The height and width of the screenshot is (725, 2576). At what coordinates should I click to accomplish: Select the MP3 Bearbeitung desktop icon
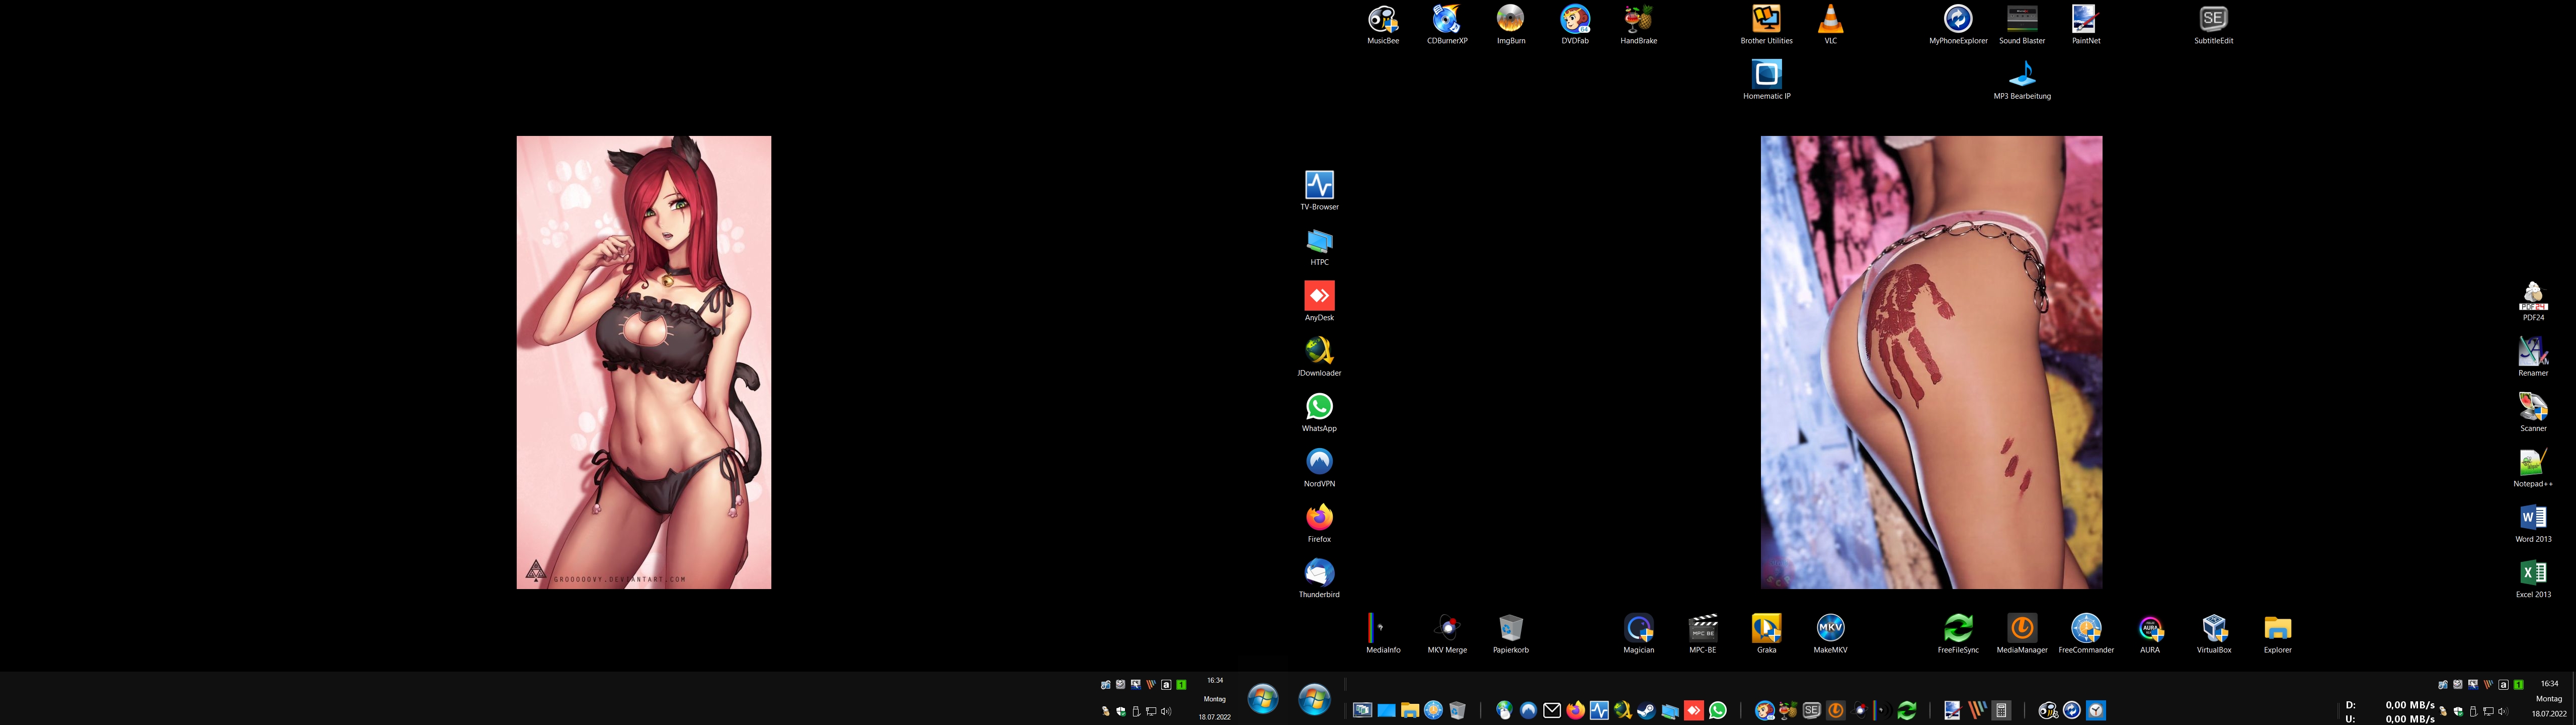2022,80
